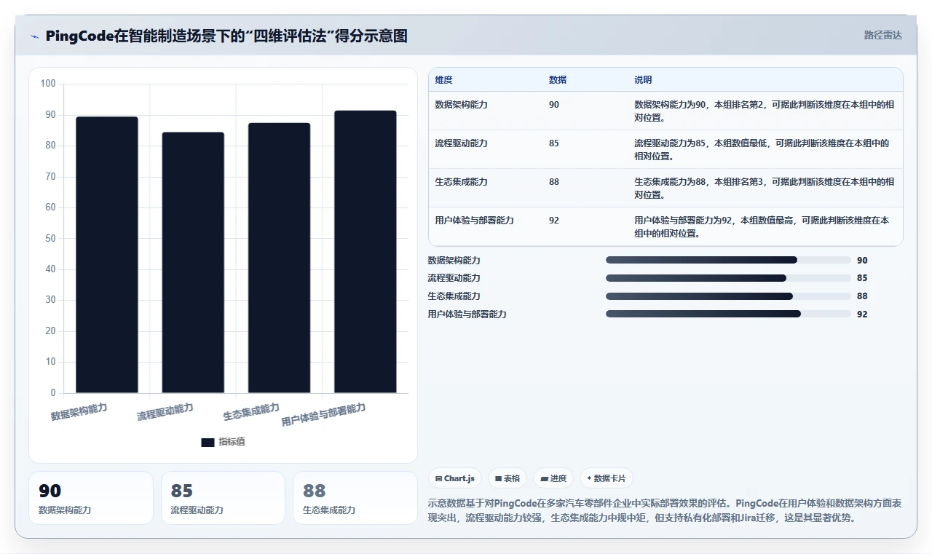This screenshot has height=554, width=932.
Task: Click the value 92 in the table
Action: tap(554, 221)
